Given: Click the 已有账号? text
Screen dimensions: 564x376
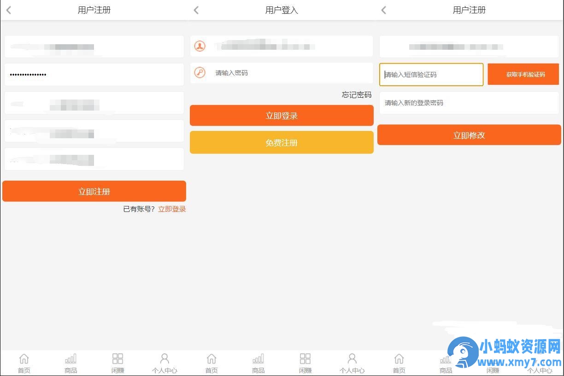Looking at the screenshot, I should click(x=139, y=209).
